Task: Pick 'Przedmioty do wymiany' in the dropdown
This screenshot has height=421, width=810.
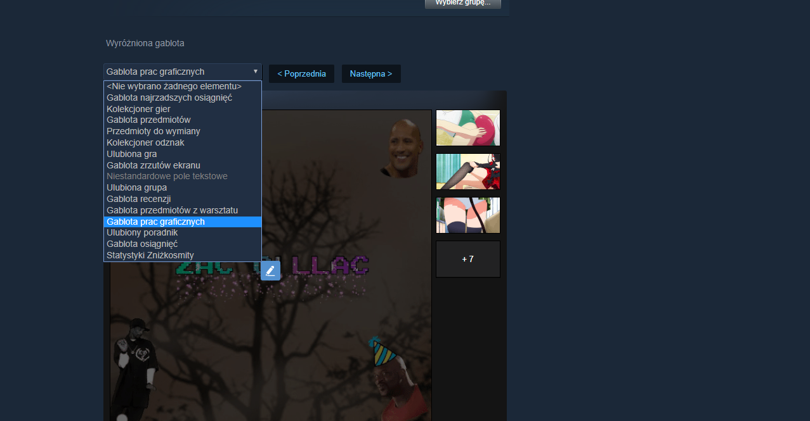Action: (154, 131)
